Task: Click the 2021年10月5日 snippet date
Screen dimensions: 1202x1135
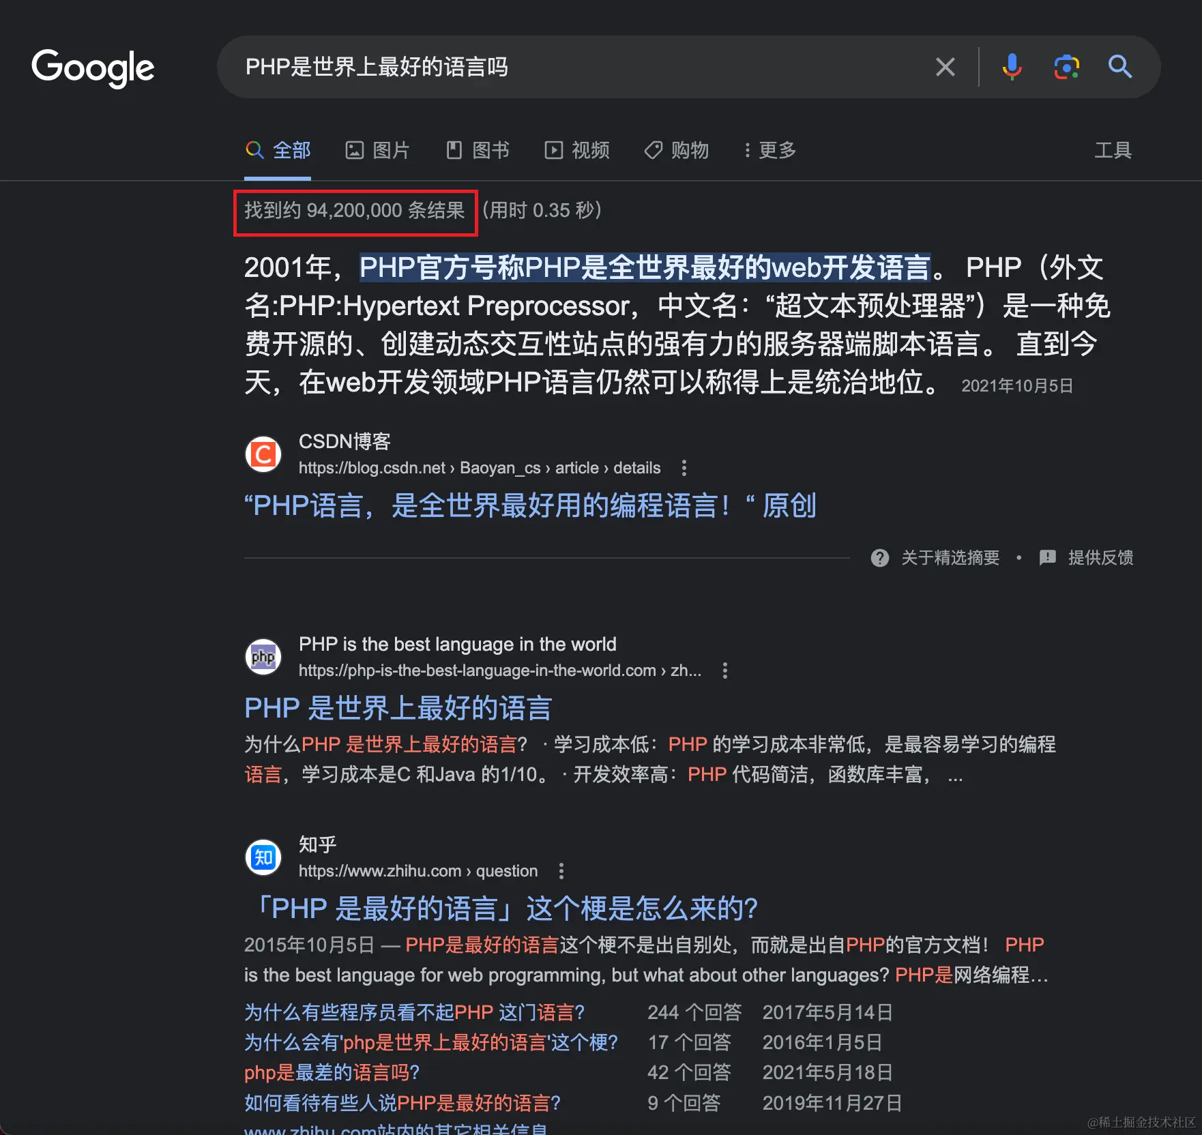Action: point(1017,386)
